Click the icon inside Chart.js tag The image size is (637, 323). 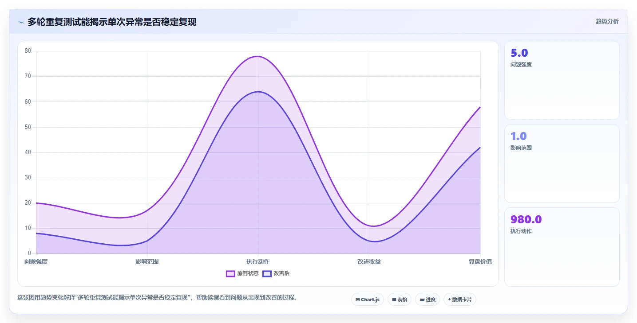pos(358,300)
